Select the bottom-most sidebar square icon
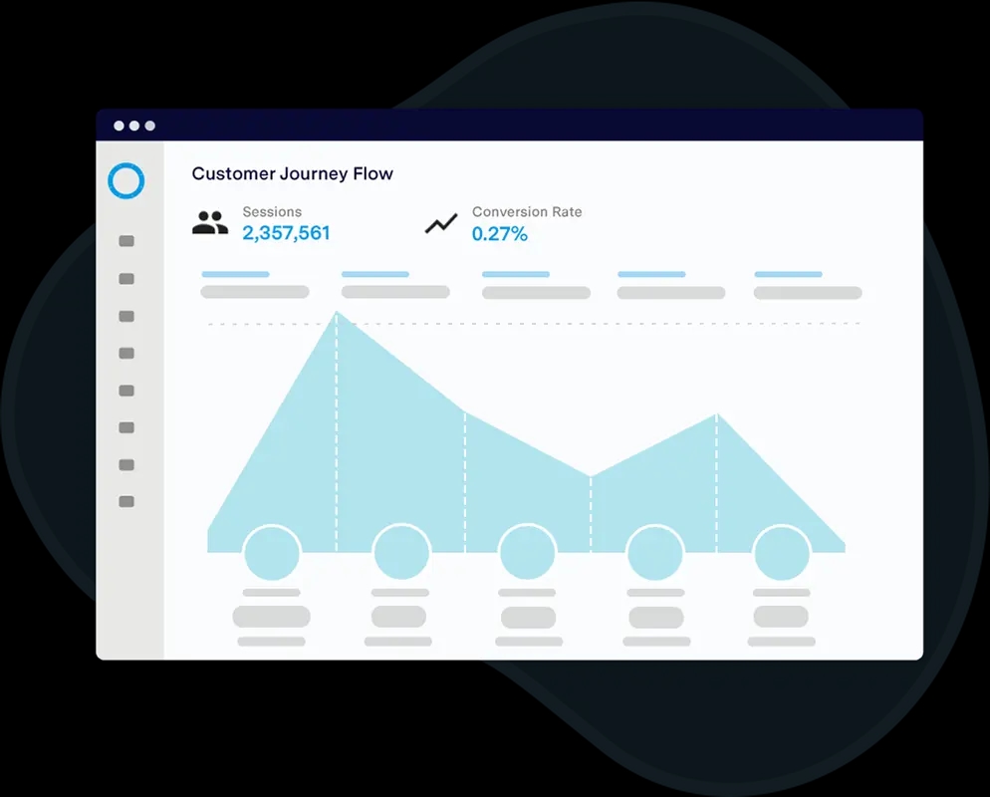The image size is (990, 797). pos(126,502)
